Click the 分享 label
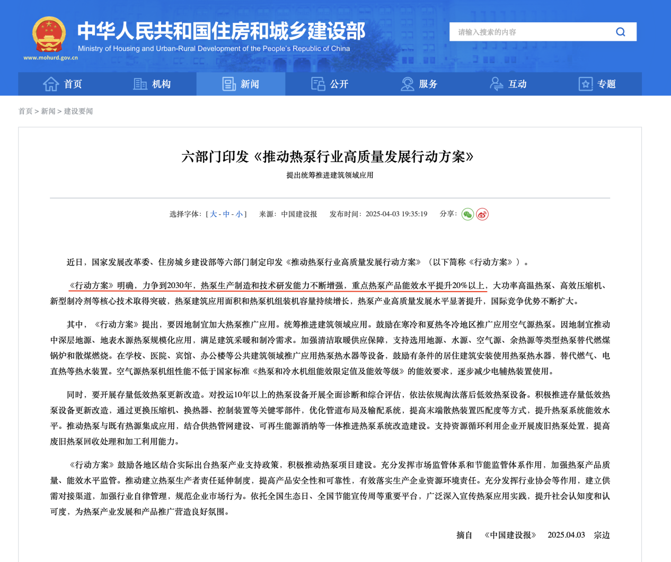The image size is (671, 562). (448, 214)
